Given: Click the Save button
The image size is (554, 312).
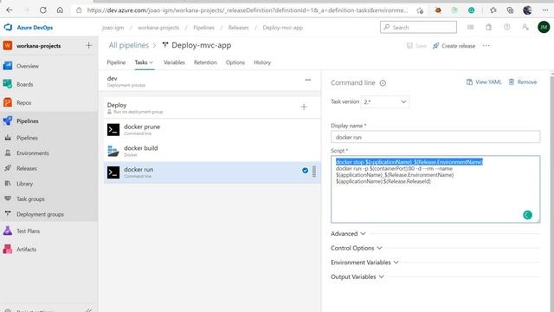Looking at the screenshot, I should [416, 46].
